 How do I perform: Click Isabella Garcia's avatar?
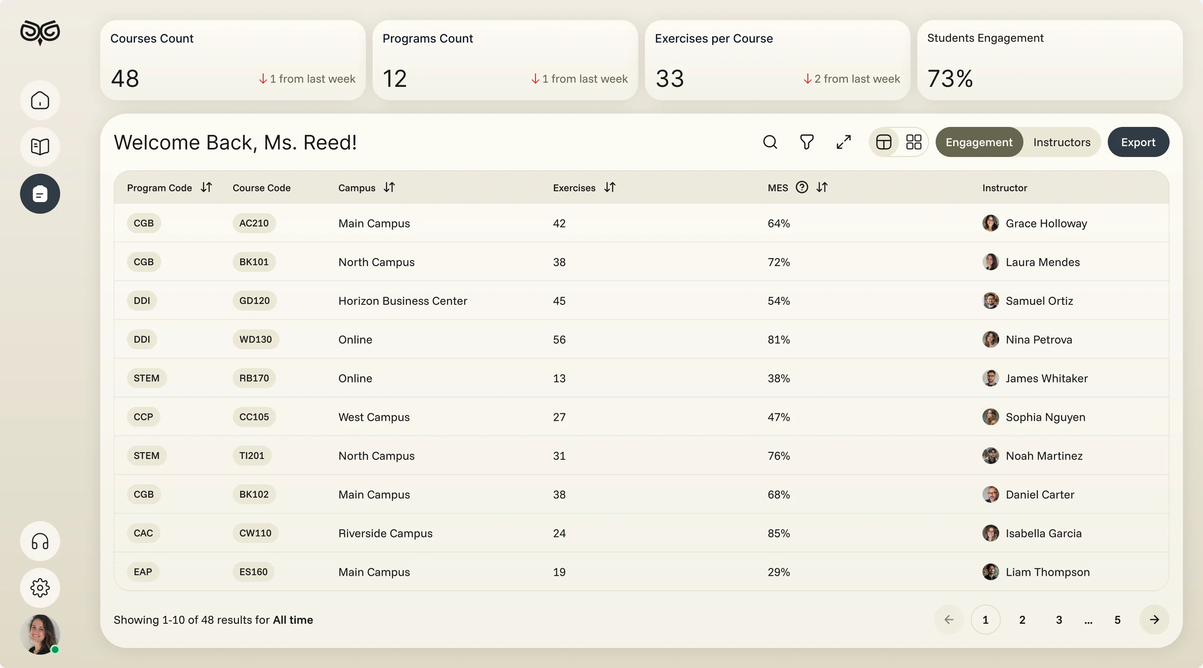pos(990,533)
